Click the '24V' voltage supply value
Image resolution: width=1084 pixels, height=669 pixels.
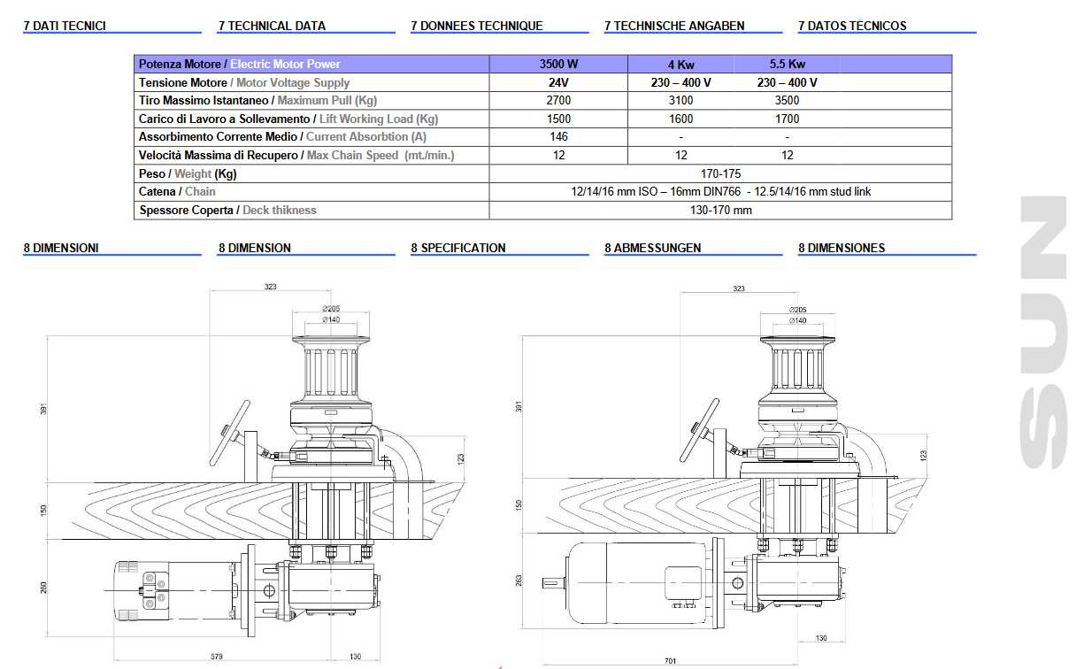pos(558,82)
